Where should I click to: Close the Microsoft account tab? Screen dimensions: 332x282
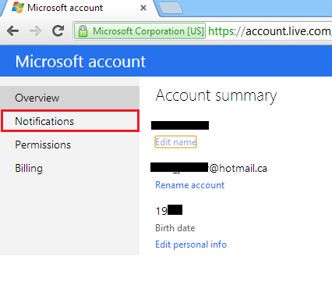[143, 8]
